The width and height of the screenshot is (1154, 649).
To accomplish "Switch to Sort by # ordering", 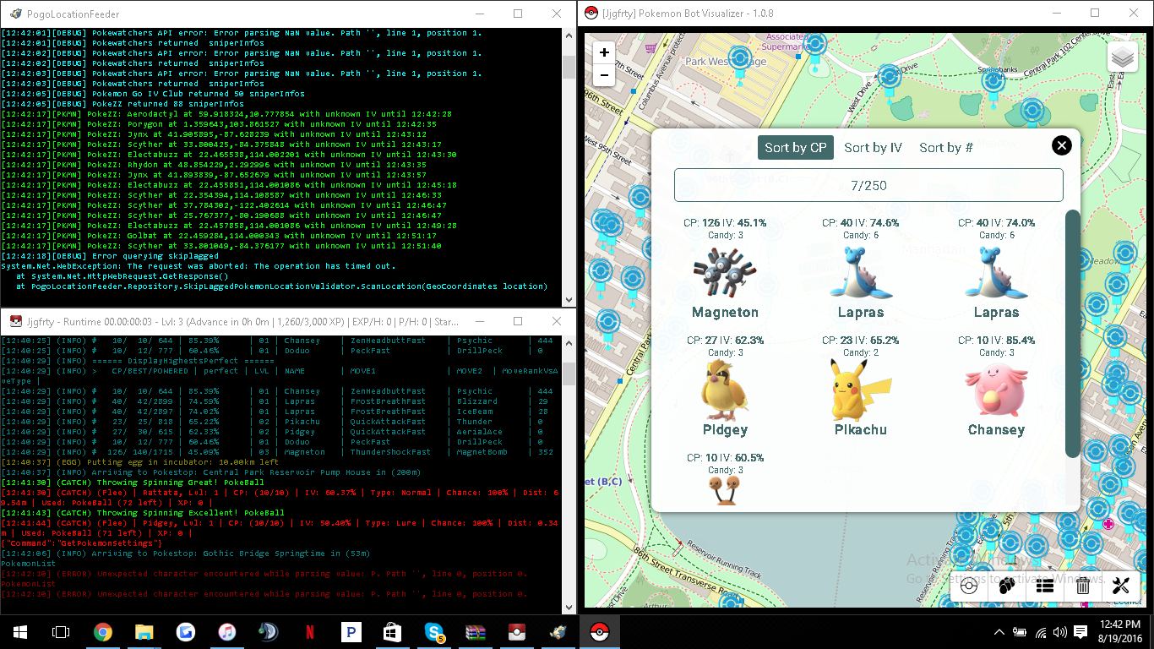I will pyautogui.click(x=946, y=147).
